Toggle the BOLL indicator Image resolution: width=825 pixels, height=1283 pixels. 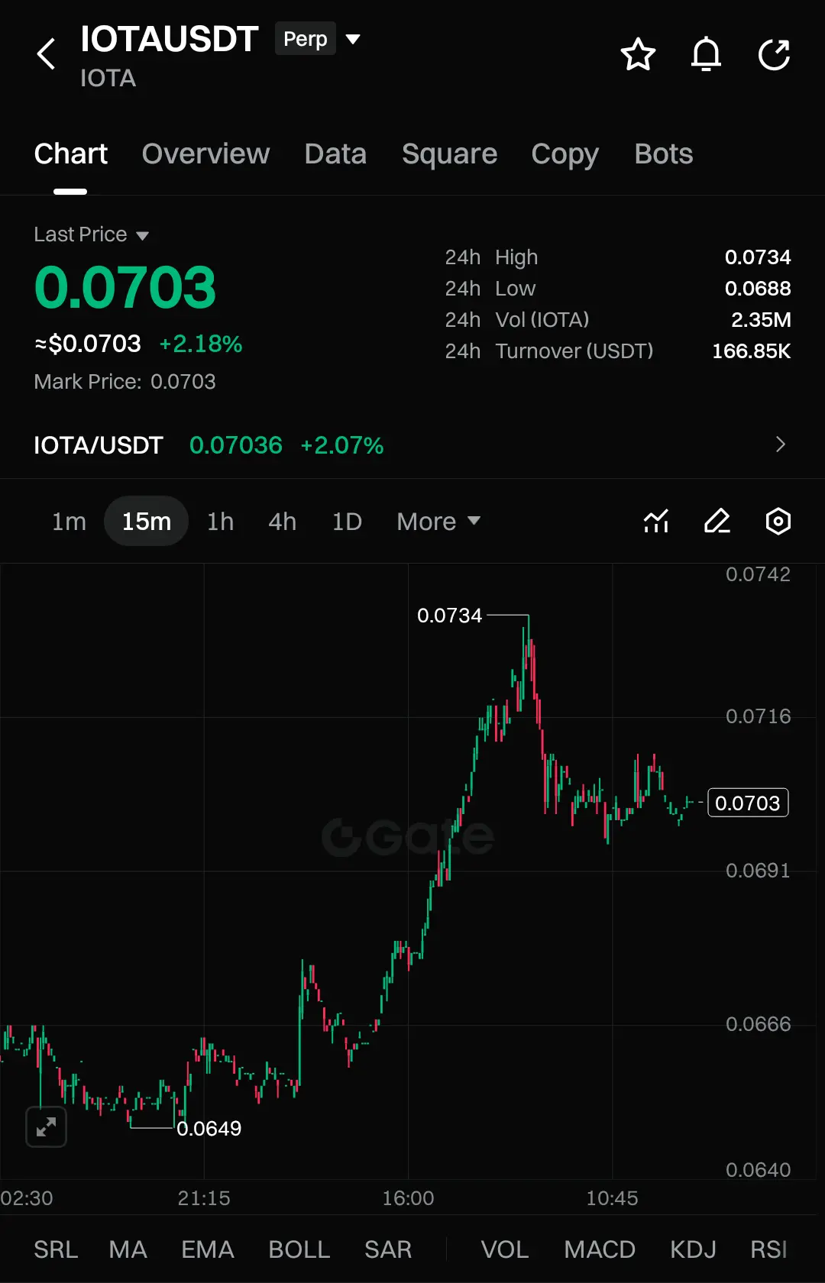[x=299, y=1249]
